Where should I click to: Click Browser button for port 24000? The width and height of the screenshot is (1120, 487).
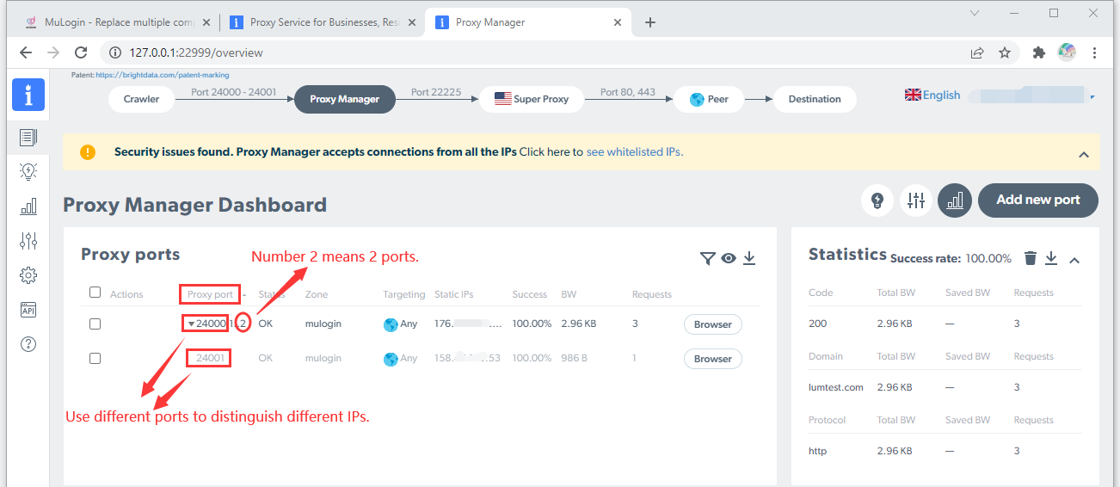point(713,324)
